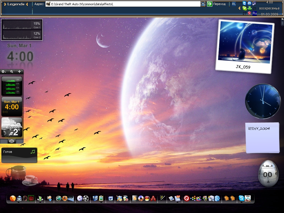The width and height of the screenshot is (284, 213).
Task: Add a widget with the plus button
Action: coord(19,72)
